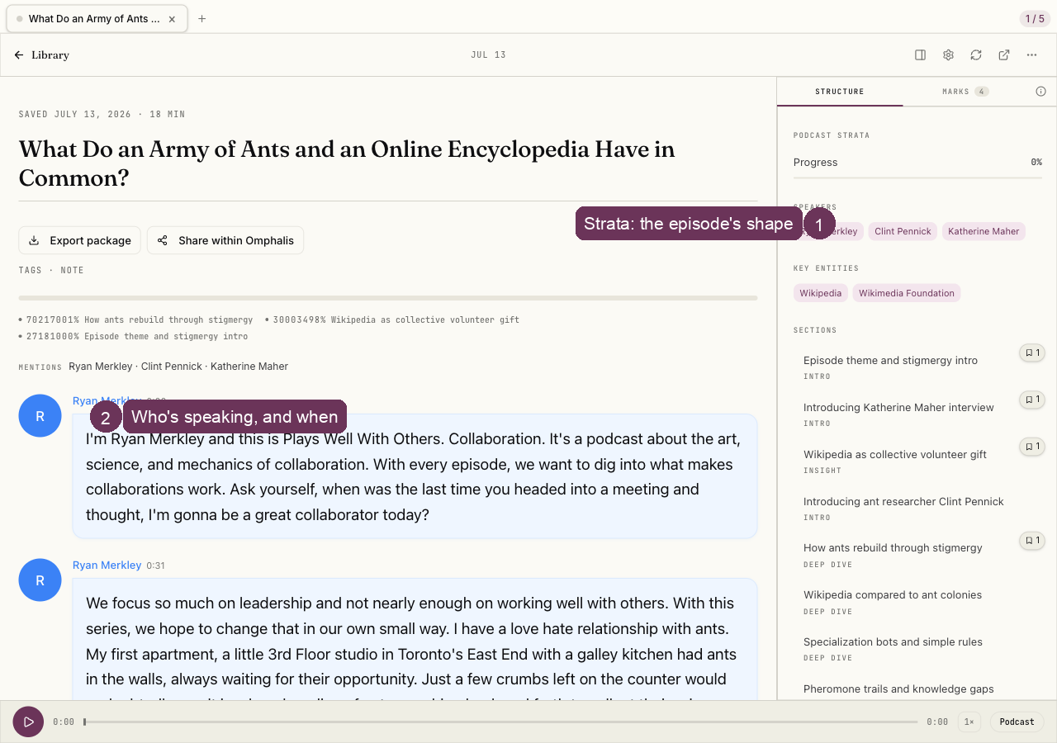Image resolution: width=1057 pixels, height=743 pixels.
Task: Click Share within Omphalis button
Action: (225, 240)
